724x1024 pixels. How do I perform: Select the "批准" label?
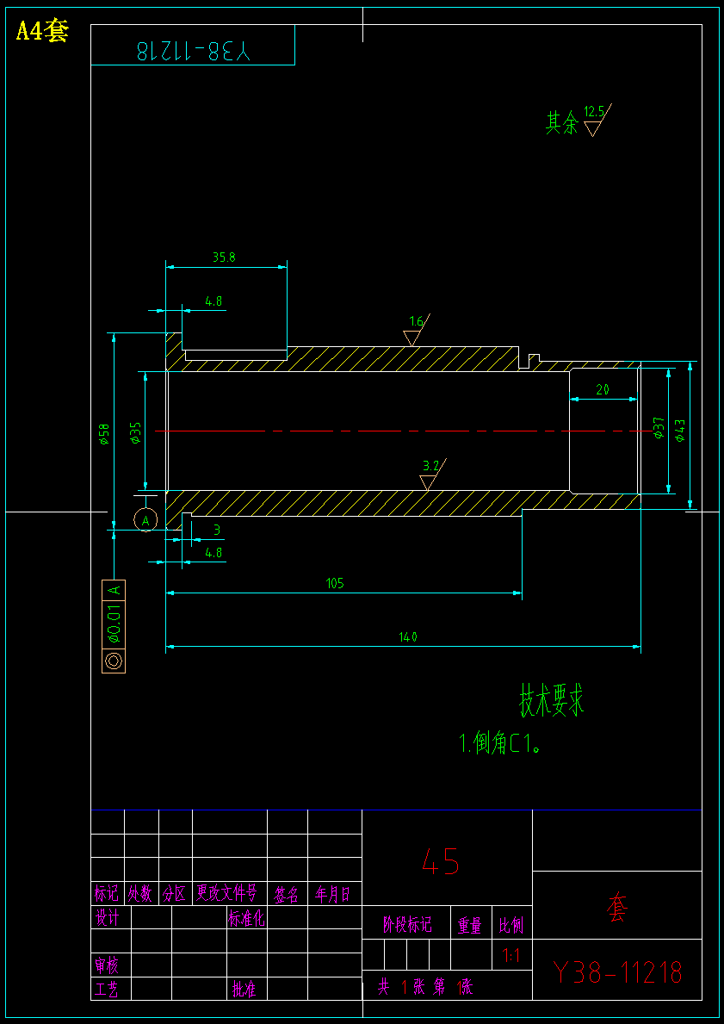[x=244, y=989]
